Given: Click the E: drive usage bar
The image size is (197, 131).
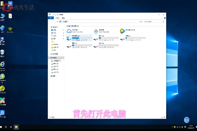Looking at the screenshot, I should coord(135,38).
